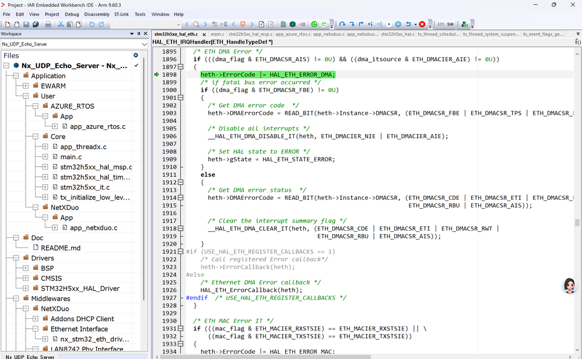
Task: Click the Print toolbar icon
Action: [x=48, y=24]
